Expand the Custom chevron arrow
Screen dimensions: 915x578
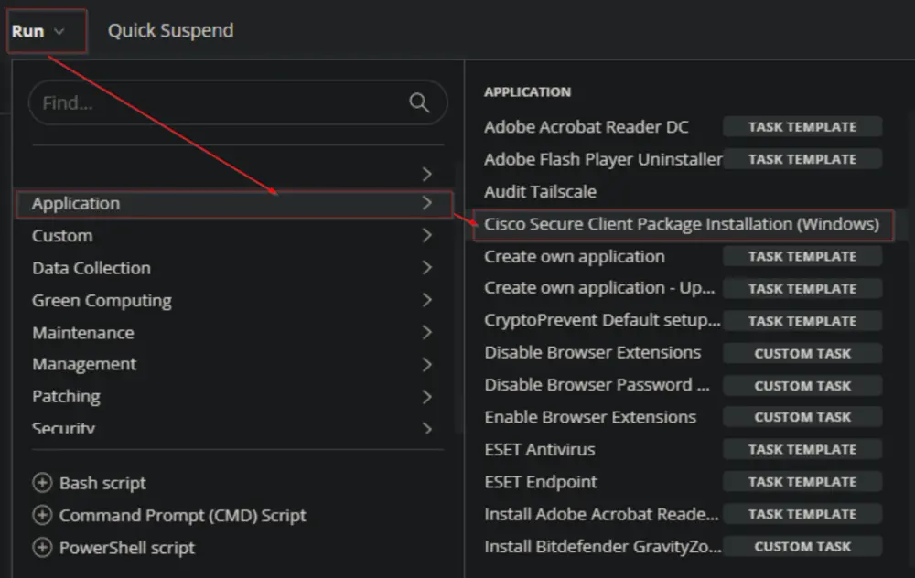pos(427,236)
